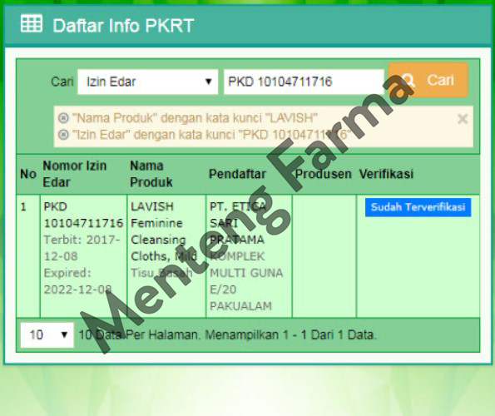Click the magnifier icon in the Cari button

(x=408, y=80)
